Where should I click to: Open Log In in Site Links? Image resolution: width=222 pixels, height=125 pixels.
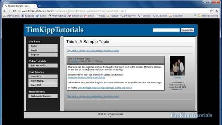[43, 50]
